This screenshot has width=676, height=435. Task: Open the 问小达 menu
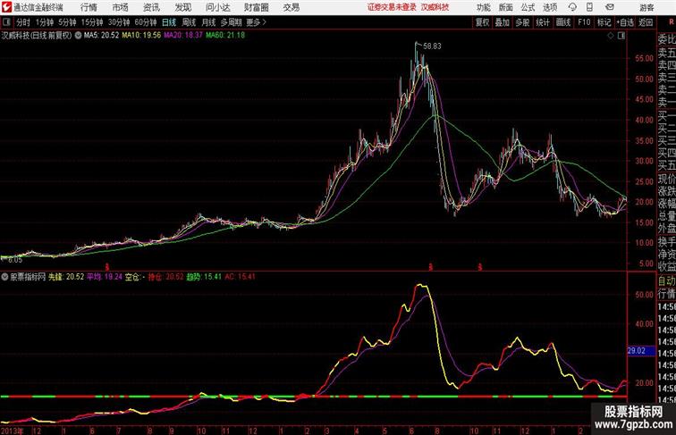[217, 7]
